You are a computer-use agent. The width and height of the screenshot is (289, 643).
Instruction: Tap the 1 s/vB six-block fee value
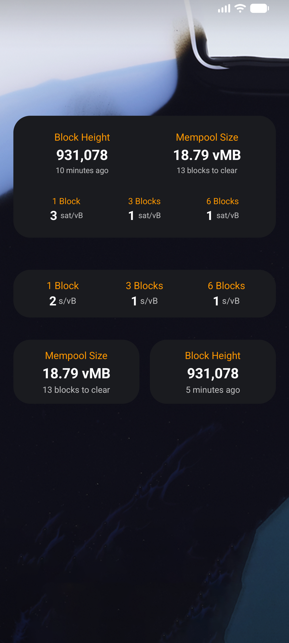(x=226, y=301)
